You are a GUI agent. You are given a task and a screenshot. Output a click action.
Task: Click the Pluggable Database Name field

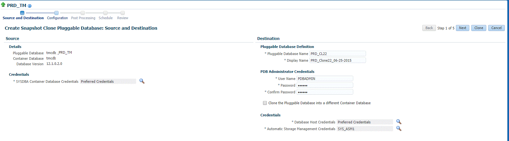pos(337,54)
